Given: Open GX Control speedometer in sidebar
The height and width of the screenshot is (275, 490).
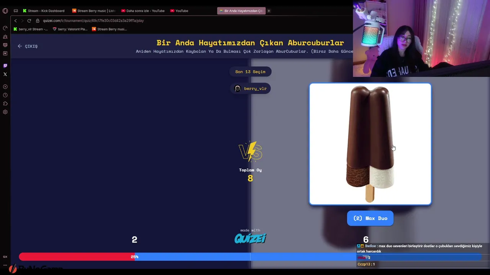Looking at the screenshot, I should (x=5, y=28).
